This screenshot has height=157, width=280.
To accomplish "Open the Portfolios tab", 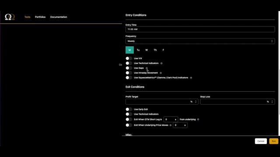I will 40,17.
